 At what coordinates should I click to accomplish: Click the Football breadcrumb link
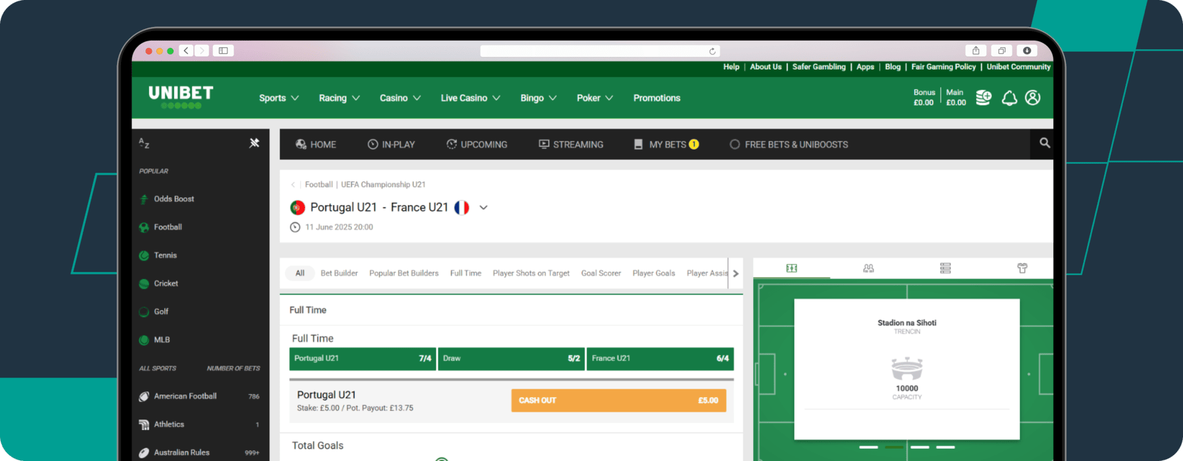point(319,185)
